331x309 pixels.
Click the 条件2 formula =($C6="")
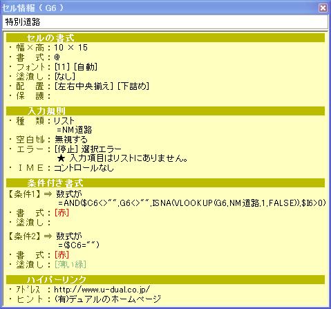point(79,245)
